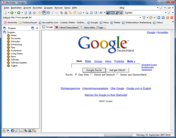Close the Gruppen sidebar panel

[x=37, y=28]
